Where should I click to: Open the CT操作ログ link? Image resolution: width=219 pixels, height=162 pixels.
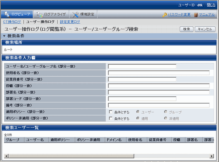pos(12,22)
